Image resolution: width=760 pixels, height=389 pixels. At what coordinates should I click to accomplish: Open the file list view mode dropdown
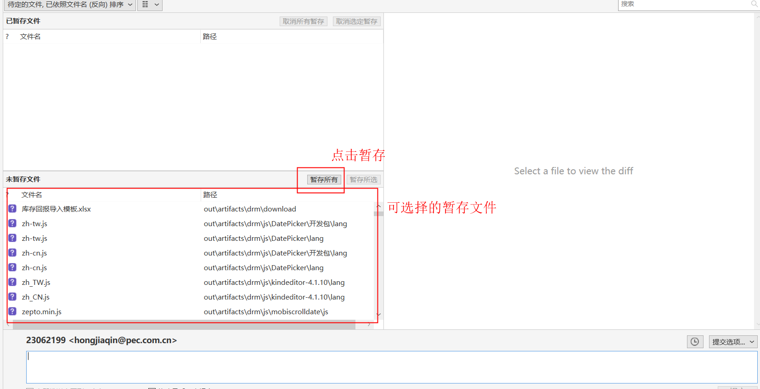pos(150,5)
